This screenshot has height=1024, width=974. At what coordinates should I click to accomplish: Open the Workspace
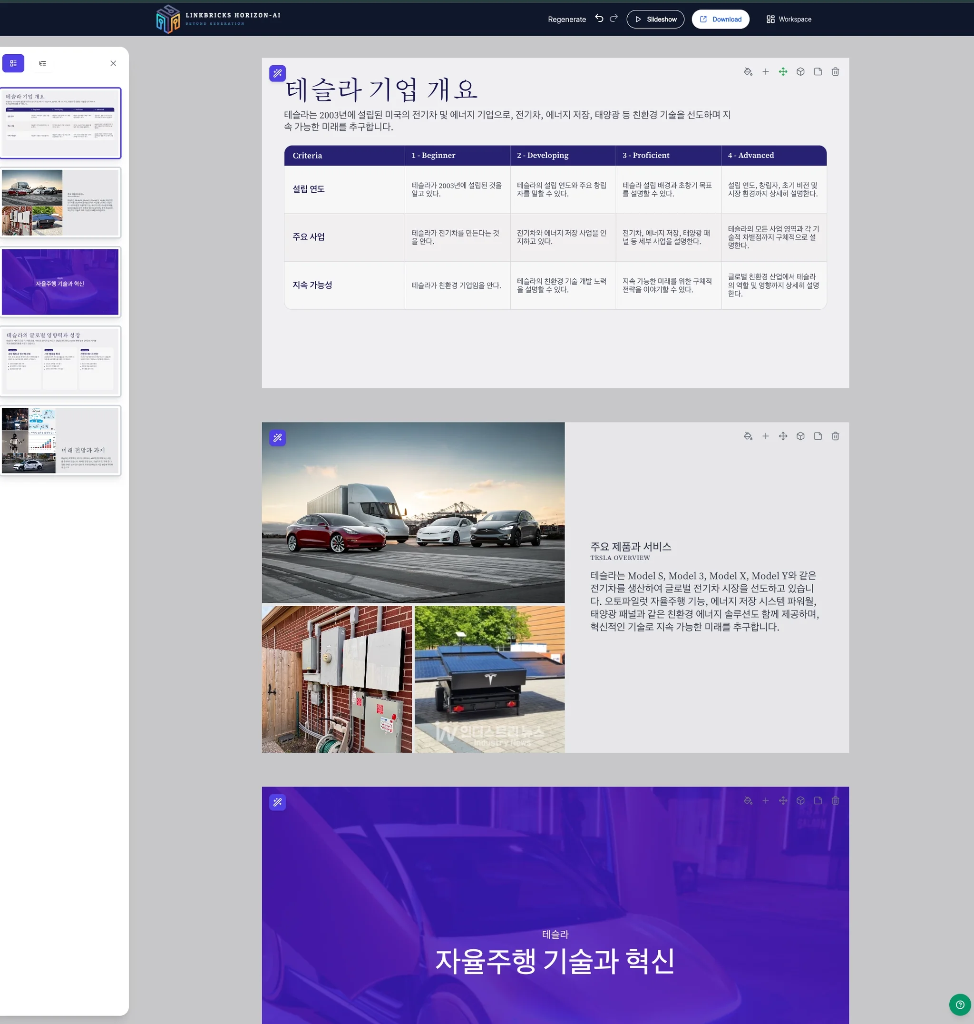pos(789,19)
